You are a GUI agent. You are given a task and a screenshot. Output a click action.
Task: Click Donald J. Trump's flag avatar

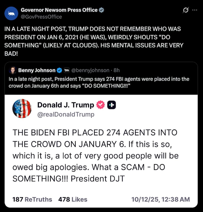[22, 109]
